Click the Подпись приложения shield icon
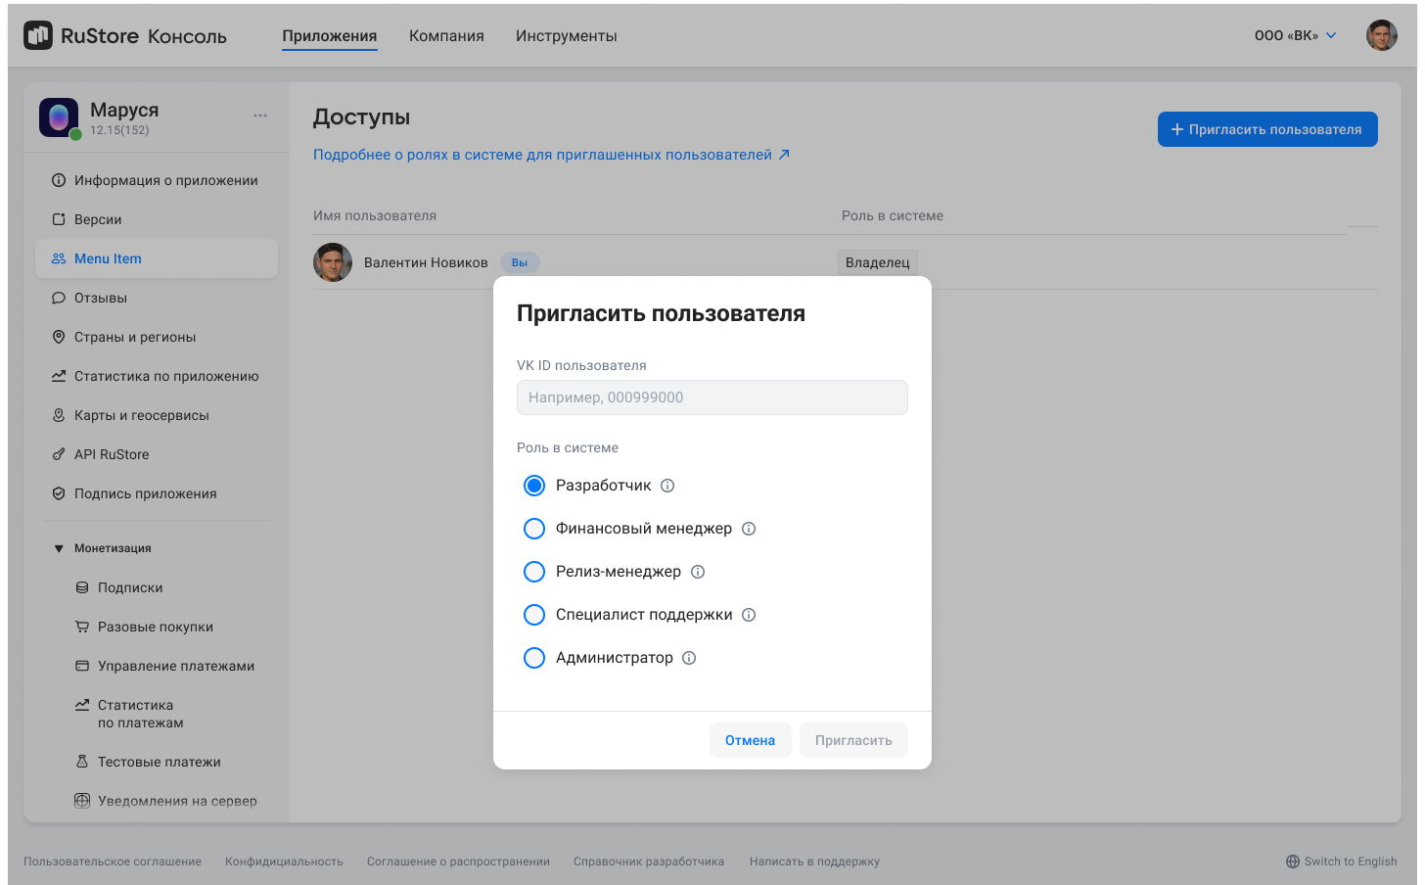Image resolution: width=1425 pixels, height=885 pixels. point(59,493)
